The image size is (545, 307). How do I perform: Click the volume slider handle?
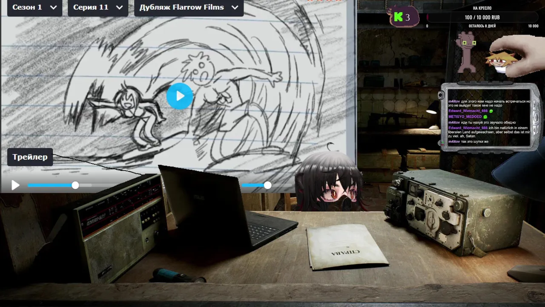click(x=267, y=185)
